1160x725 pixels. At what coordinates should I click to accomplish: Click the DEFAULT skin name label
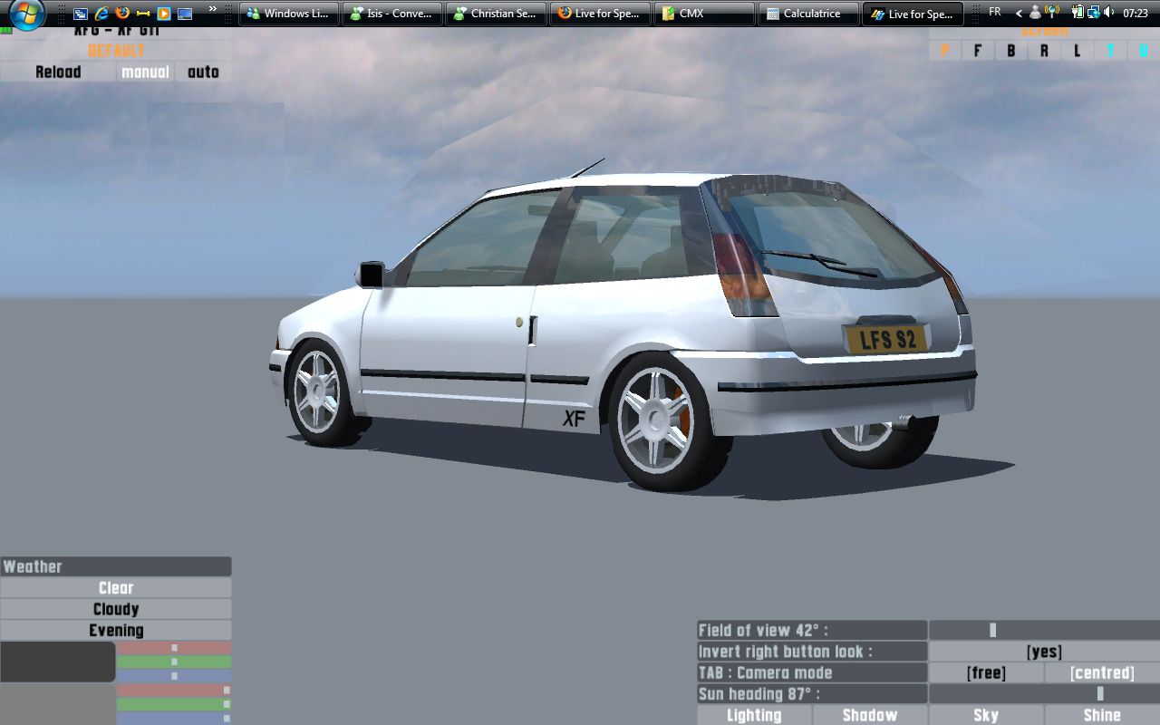(116, 51)
